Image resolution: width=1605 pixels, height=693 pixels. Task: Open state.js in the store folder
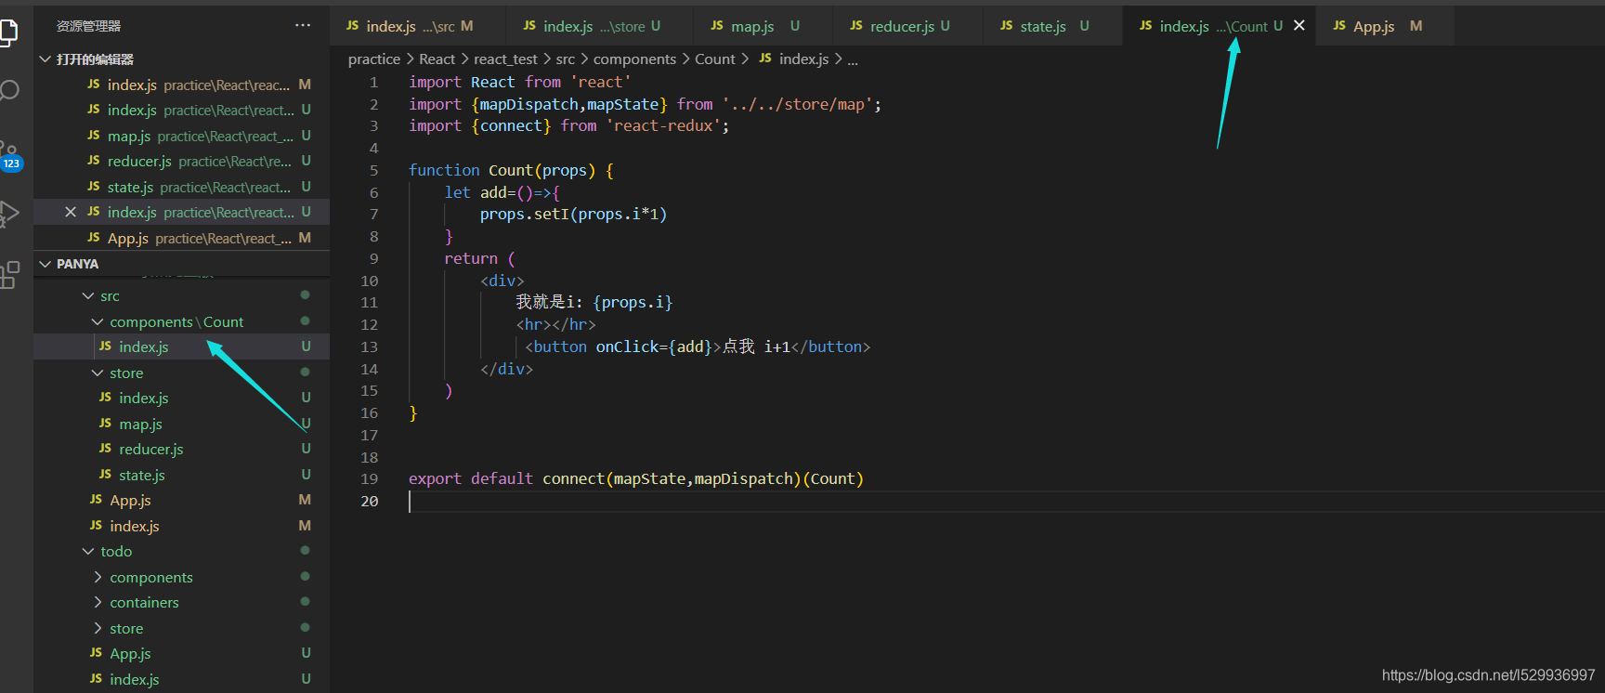point(181,475)
